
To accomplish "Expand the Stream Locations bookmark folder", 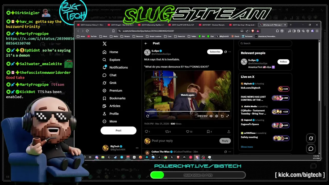I will click(154, 36).
